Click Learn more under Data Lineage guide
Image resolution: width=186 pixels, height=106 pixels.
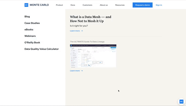click(75, 71)
